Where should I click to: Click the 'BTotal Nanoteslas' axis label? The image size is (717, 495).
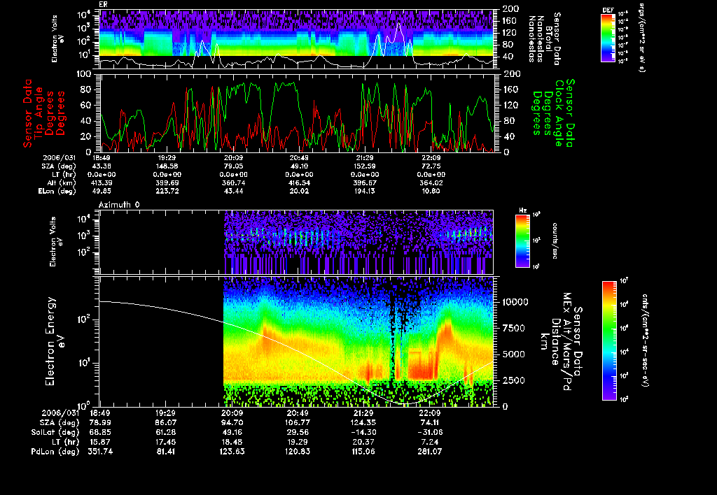tap(544, 38)
